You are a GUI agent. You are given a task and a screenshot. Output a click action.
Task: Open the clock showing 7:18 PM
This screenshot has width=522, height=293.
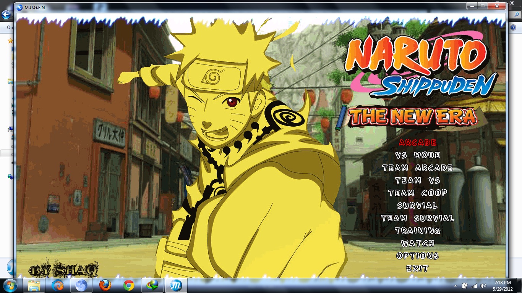click(502, 285)
